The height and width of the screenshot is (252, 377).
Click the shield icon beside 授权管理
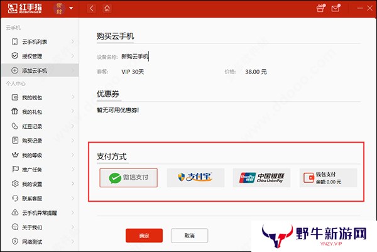pyautogui.click(x=15, y=56)
